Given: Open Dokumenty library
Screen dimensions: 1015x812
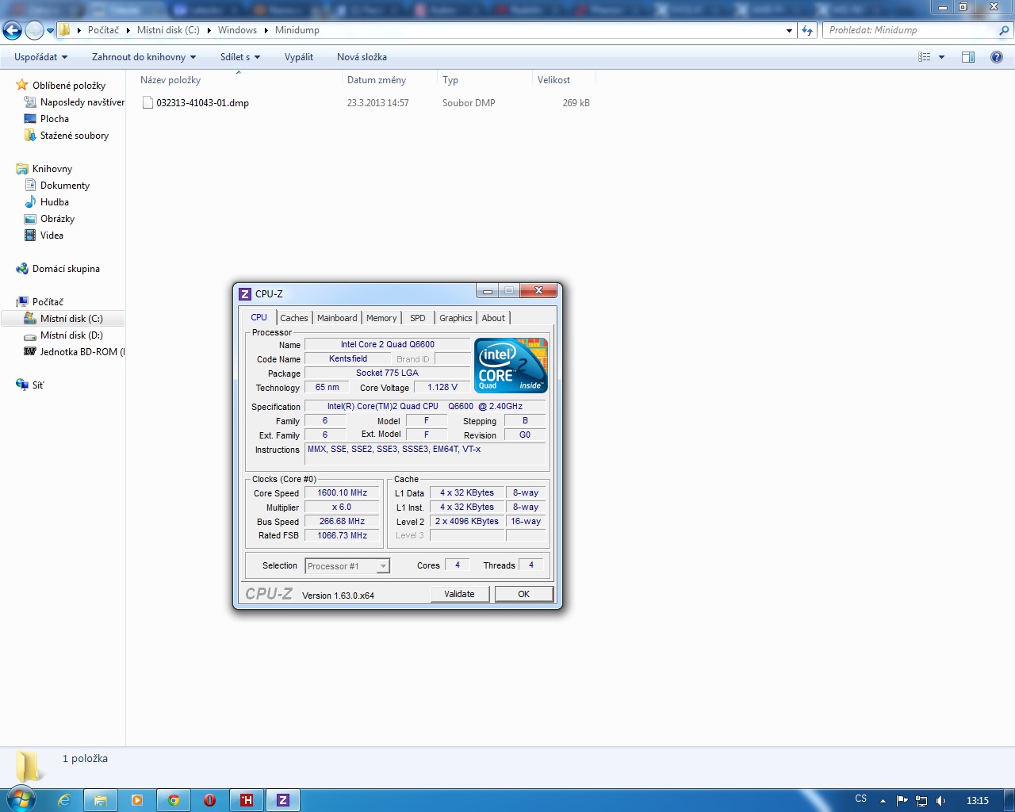Looking at the screenshot, I should [x=65, y=186].
